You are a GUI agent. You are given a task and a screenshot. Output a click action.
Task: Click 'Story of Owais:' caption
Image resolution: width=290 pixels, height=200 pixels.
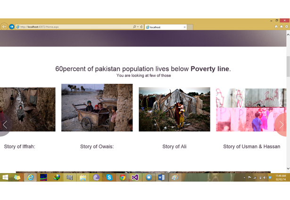click(x=97, y=147)
